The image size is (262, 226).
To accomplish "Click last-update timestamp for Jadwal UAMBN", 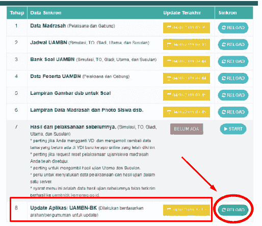I will 187,44.
